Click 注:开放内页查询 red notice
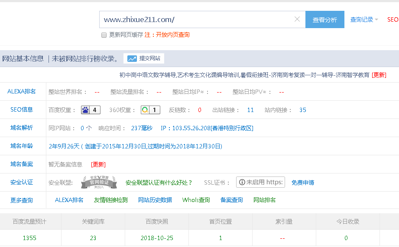The width and height of the screenshot is (399, 247). click(167, 35)
